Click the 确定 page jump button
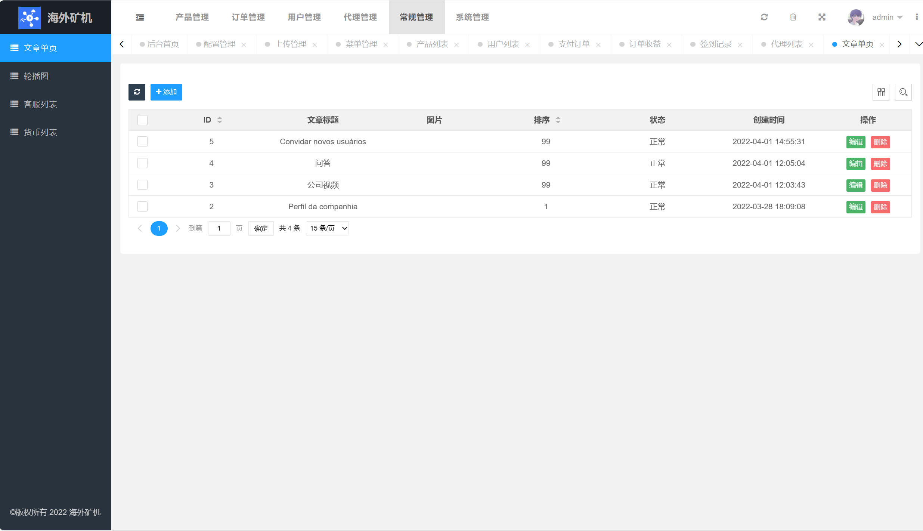 coord(261,228)
